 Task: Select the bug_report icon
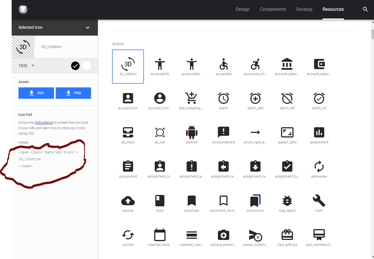[x=287, y=201]
